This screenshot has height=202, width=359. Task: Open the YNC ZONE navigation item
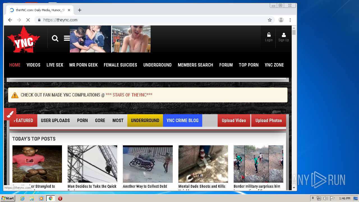click(x=274, y=65)
